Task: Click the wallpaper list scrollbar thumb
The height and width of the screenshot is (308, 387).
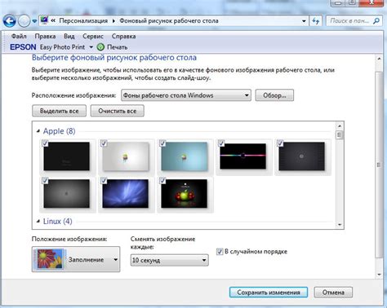Action: tap(340, 134)
